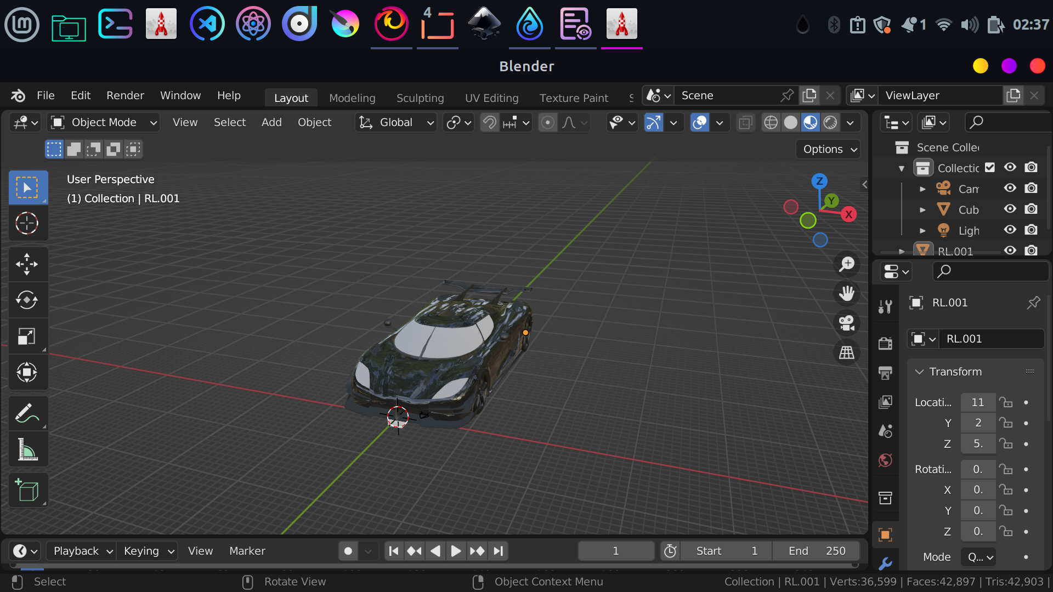Click the viewport gizmo X axis

(x=848, y=214)
